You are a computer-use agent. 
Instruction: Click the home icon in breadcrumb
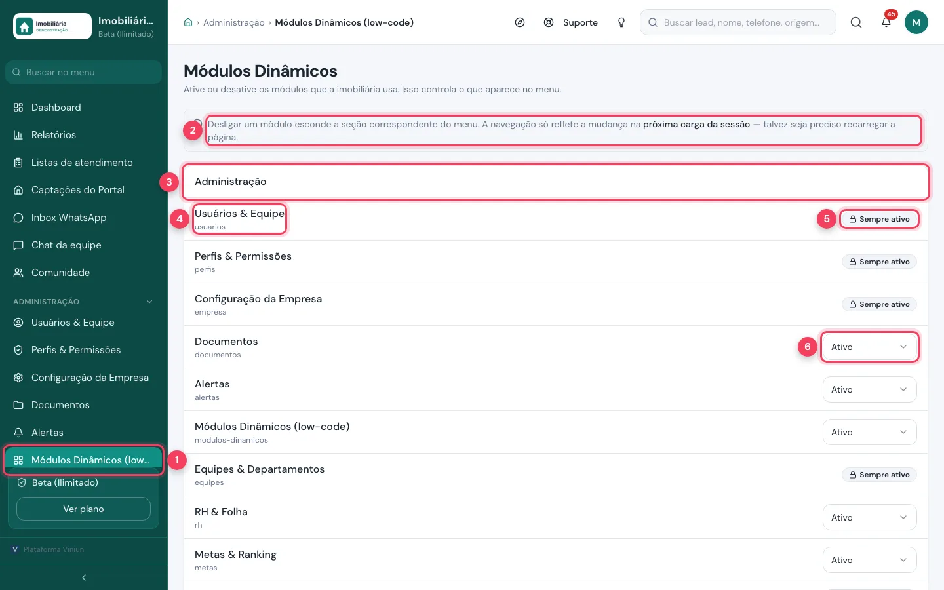[188, 22]
